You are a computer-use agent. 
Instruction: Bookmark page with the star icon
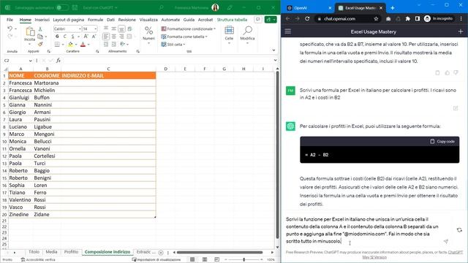pos(376,19)
